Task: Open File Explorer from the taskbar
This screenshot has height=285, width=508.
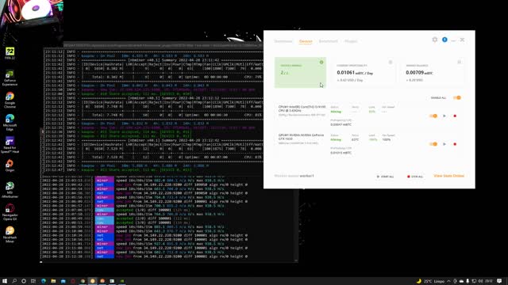Action: tap(53, 281)
